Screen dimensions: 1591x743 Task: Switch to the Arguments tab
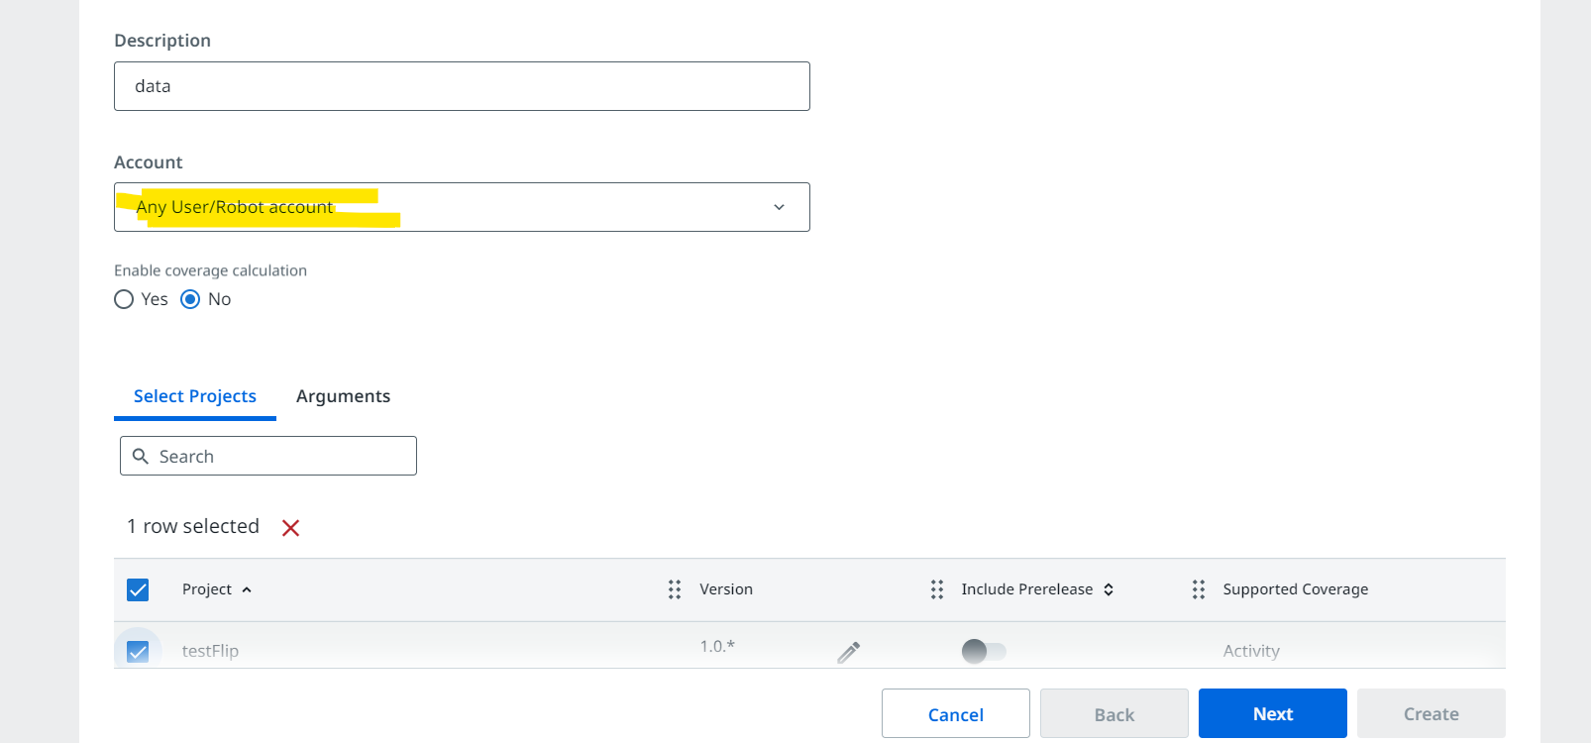[x=343, y=396]
